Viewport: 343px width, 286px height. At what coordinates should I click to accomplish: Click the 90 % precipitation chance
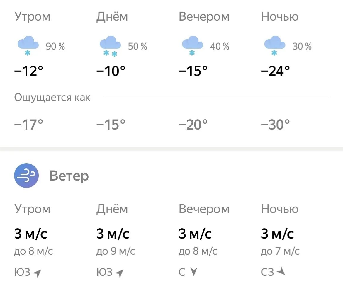pyautogui.click(x=55, y=46)
